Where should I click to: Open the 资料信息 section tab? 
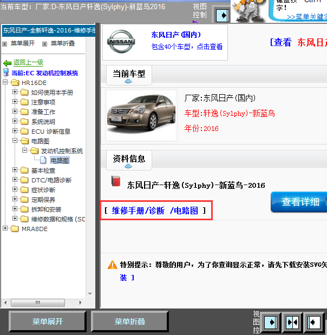(x=129, y=160)
